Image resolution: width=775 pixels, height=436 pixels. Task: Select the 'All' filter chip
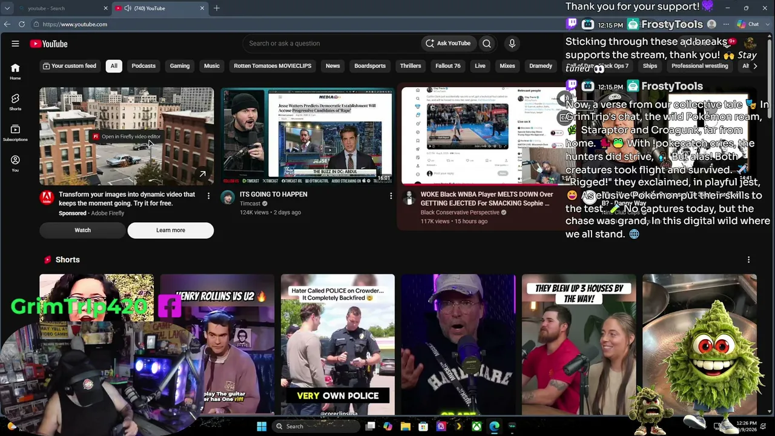coord(114,66)
